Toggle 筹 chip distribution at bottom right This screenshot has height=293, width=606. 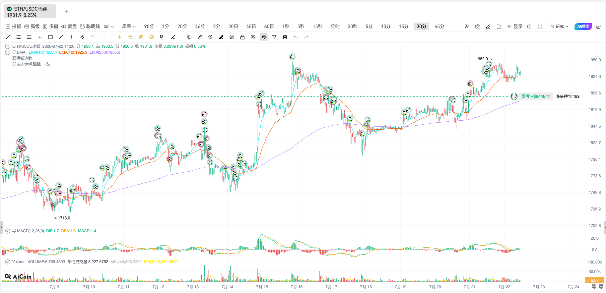coord(594,287)
